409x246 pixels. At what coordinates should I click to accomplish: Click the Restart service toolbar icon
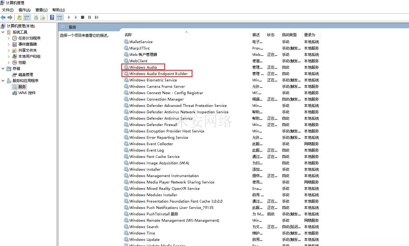(97, 17)
